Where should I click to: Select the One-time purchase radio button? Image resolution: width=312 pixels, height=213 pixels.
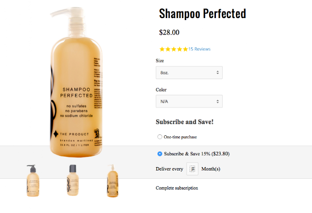click(160, 137)
